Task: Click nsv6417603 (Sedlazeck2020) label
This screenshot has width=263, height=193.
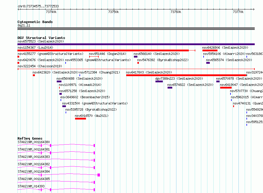Action: (x=149, y=72)
